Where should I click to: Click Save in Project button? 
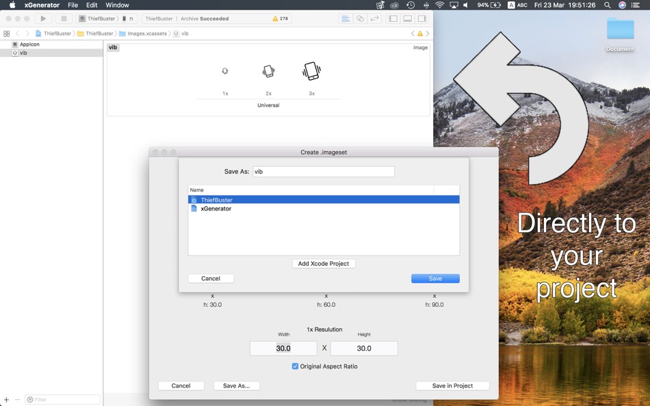pyautogui.click(x=453, y=385)
